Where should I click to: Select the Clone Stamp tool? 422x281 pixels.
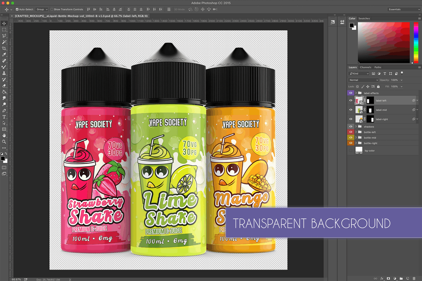pyautogui.click(x=4, y=73)
